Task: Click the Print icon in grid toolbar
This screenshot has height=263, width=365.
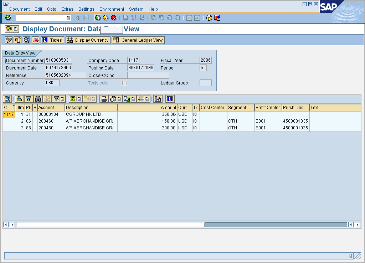Action: (104, 99)
